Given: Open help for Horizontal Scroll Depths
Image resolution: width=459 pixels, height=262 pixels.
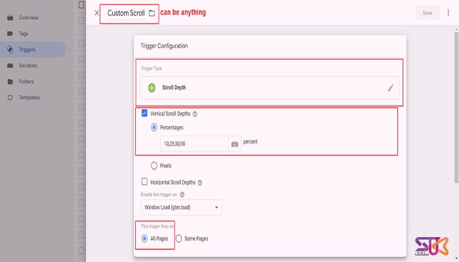Looking at the screenshot, I should pos(200,183).
